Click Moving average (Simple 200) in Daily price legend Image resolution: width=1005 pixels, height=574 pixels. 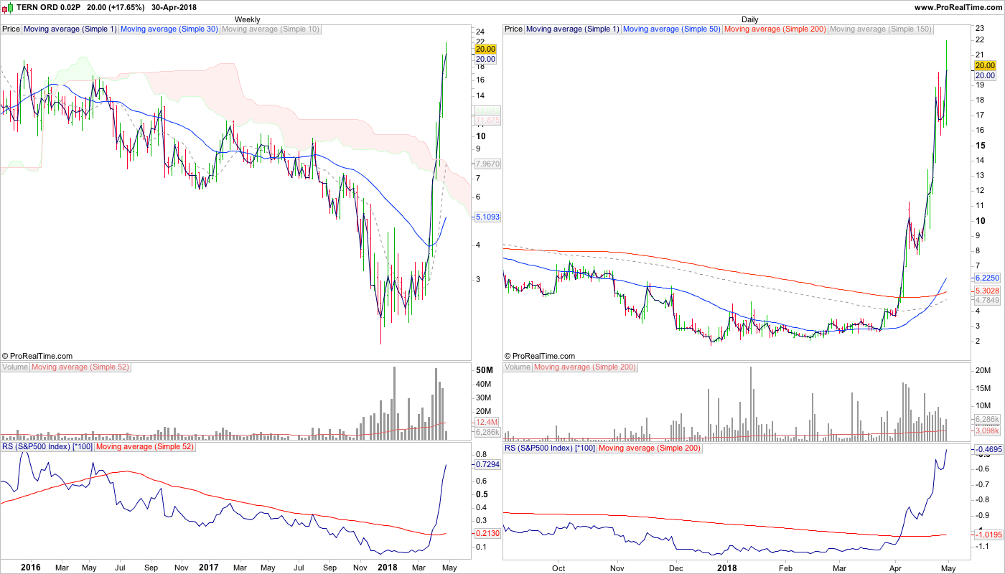pyautogui.click(x=775, y=29)
